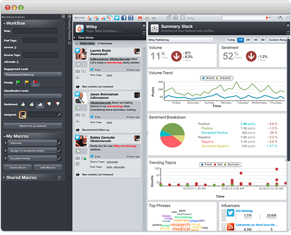Click the compose post pencil toolbar icon
Viewport: 291px width, 235px height.
183,18
